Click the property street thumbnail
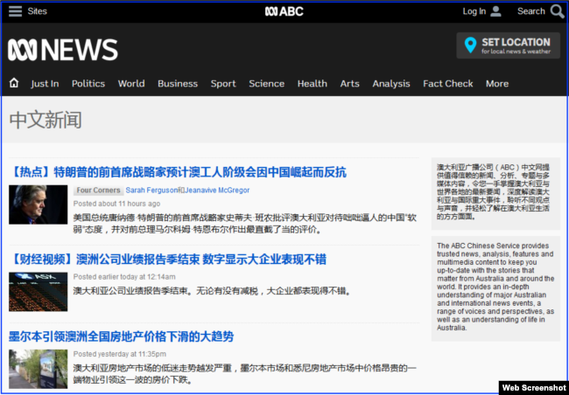Screen dimensions: 569x395 [x=39, y=369]
